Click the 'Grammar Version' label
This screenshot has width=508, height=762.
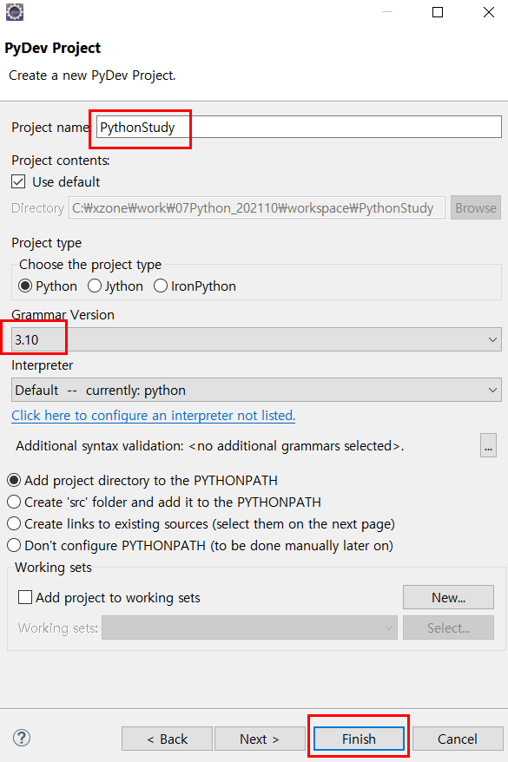tap(63, 315)
